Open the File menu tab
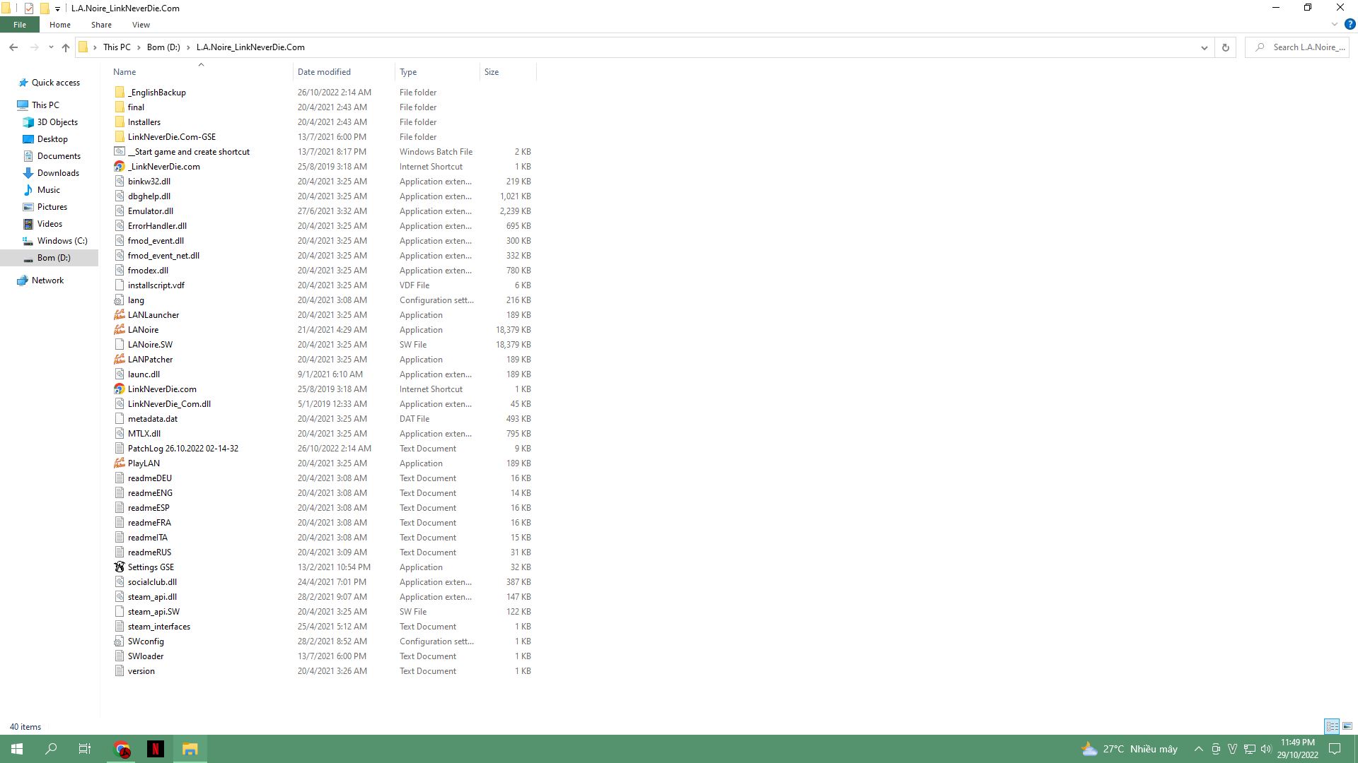 click(x=20, y=25)
